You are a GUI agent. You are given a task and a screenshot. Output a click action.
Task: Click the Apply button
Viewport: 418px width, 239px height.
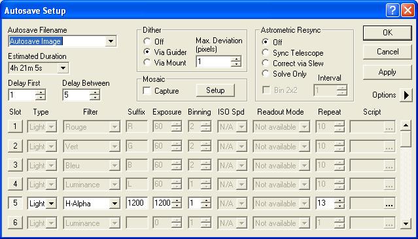point(387,72)
